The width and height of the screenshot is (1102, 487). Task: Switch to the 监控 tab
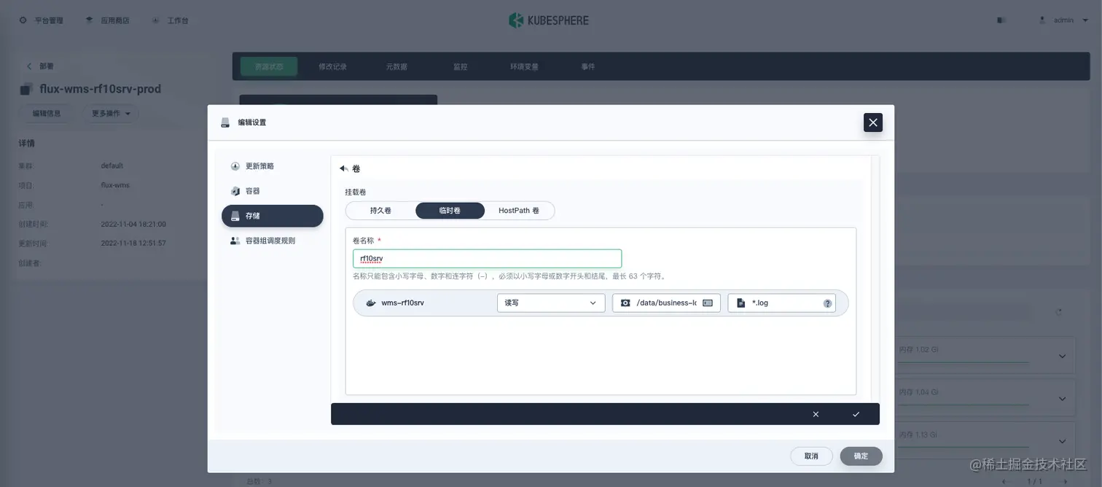pos(460,66)
